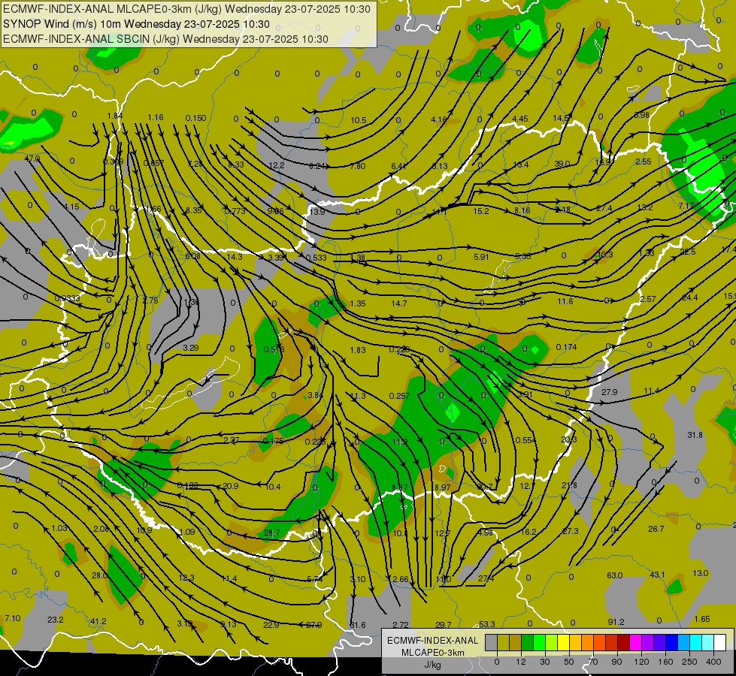
Task: Click the map value 31.8
Action: coord(695,435)
